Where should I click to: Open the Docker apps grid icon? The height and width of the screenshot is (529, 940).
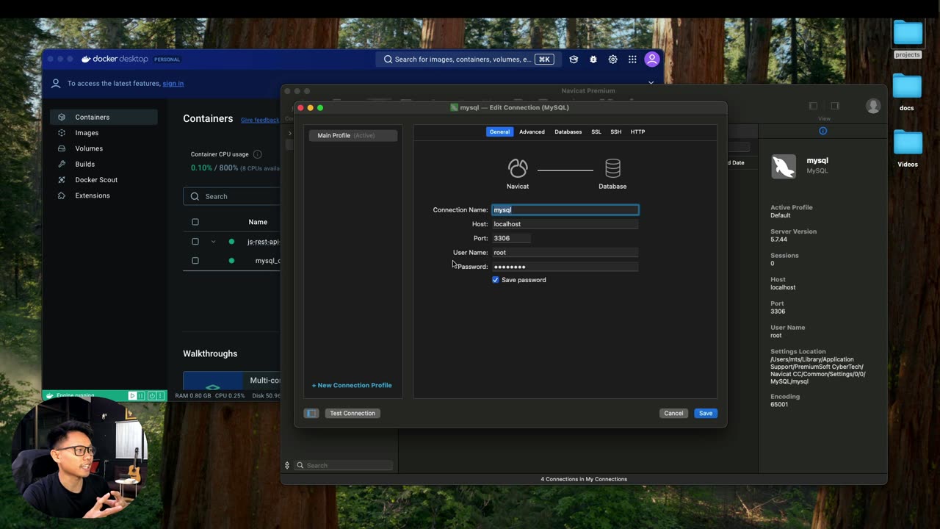[632, 60]
